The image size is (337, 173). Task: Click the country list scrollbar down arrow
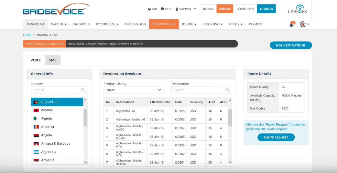click(x=85, y=162)
